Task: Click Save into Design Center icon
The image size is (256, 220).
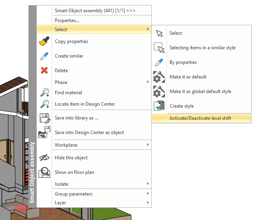Action: tap(44, 132)
